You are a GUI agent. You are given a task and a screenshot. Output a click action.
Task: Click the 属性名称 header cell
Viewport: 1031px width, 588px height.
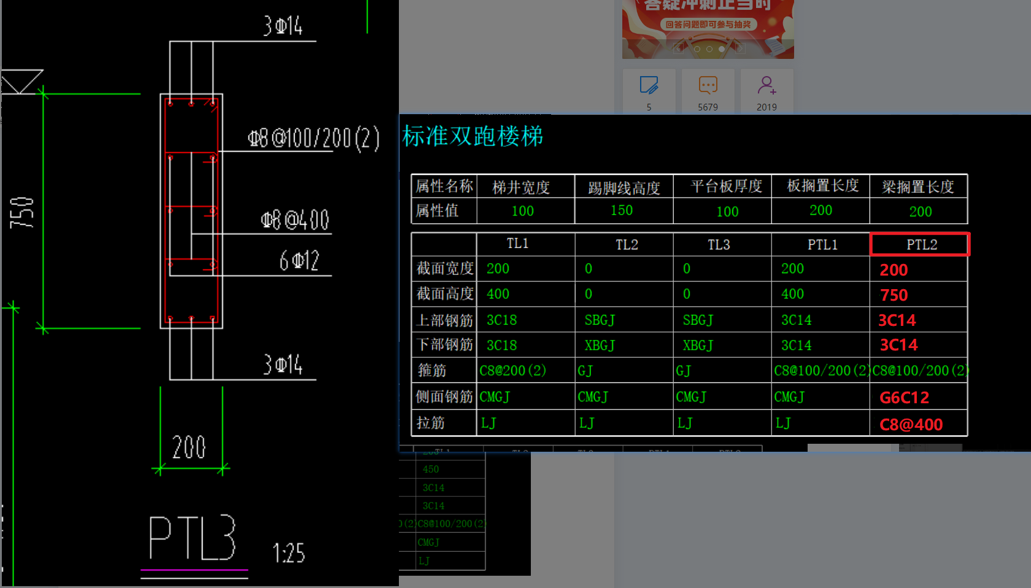(x=444, y=186)
